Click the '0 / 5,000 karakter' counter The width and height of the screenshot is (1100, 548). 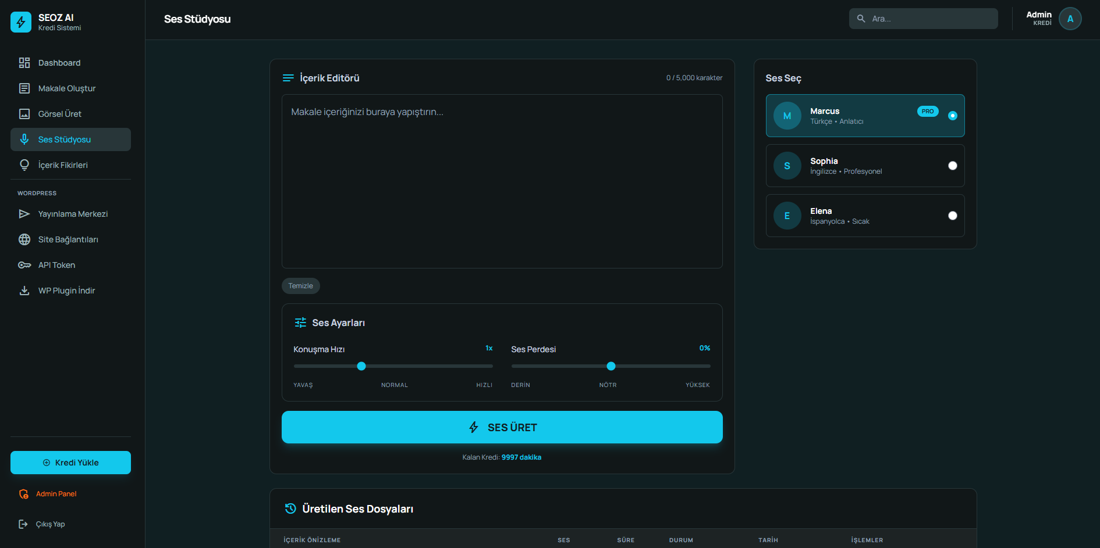(x=694, y=78)
